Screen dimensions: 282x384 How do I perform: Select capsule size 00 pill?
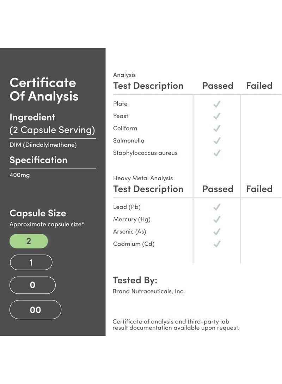click(35, 309)
